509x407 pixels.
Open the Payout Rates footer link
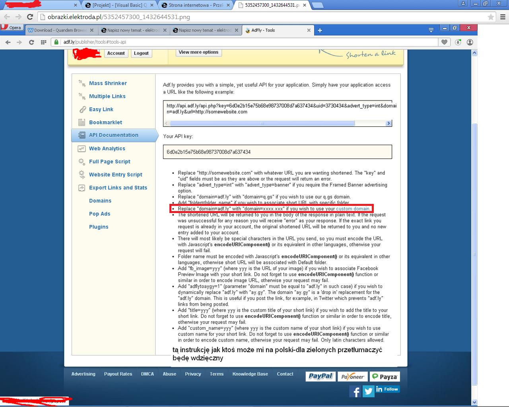[118, 374]
